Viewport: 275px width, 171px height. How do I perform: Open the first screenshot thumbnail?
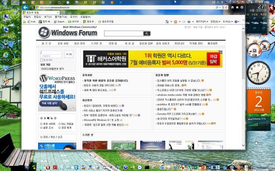[x=95, y=145]
